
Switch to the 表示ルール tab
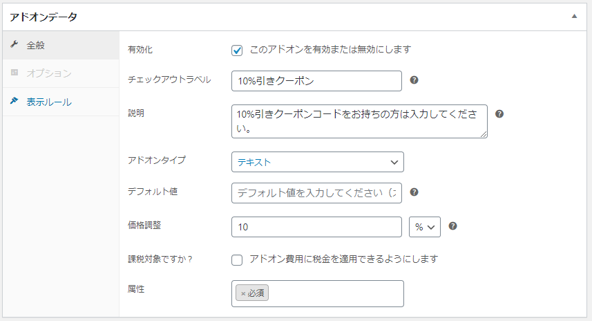pos(61,102)
